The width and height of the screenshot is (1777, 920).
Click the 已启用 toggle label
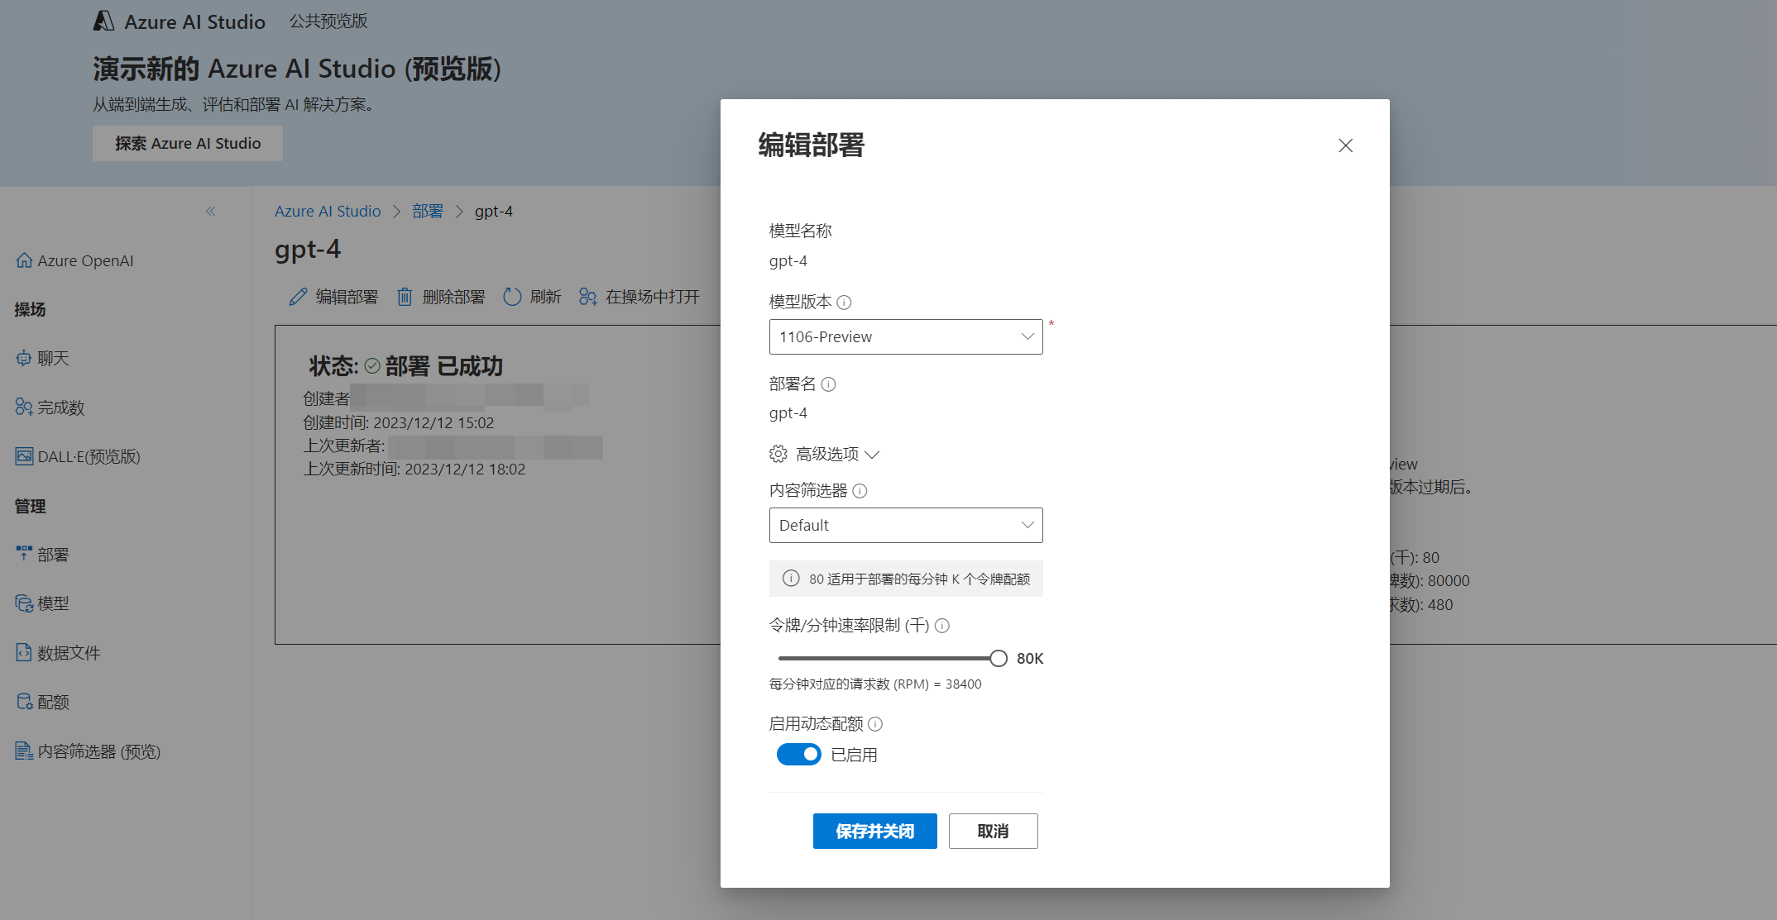click(854, 755)
